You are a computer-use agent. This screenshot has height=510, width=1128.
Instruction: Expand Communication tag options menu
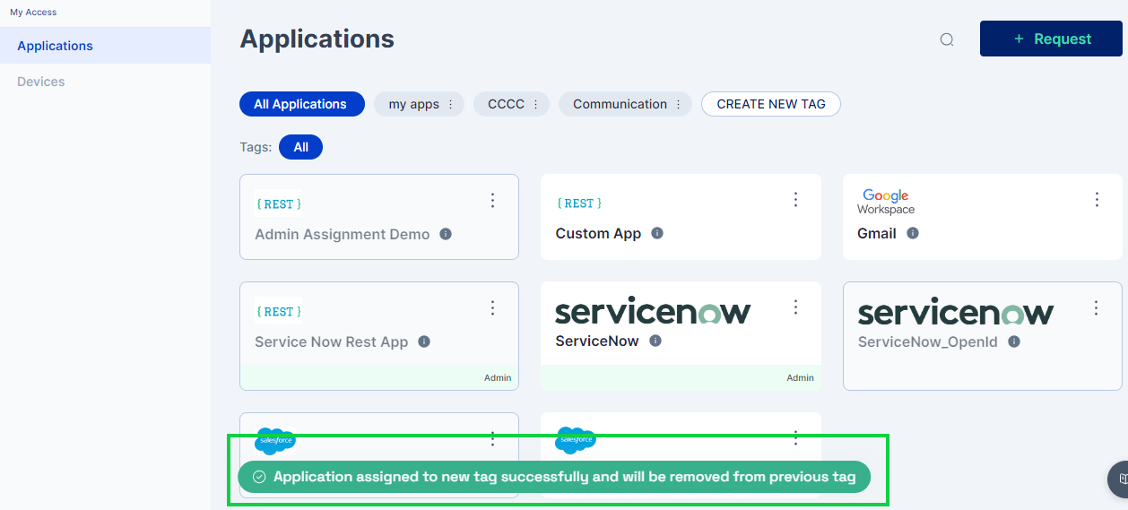coord(678,105)
